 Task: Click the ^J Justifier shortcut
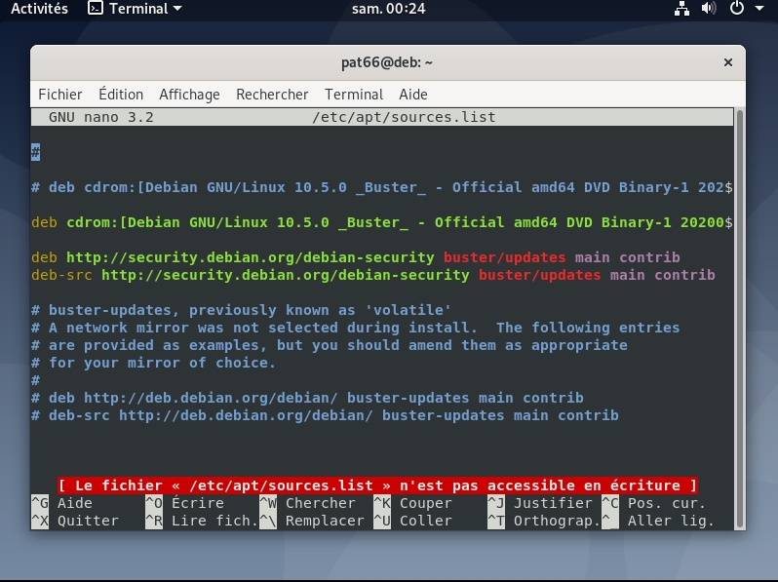point(540,503)
